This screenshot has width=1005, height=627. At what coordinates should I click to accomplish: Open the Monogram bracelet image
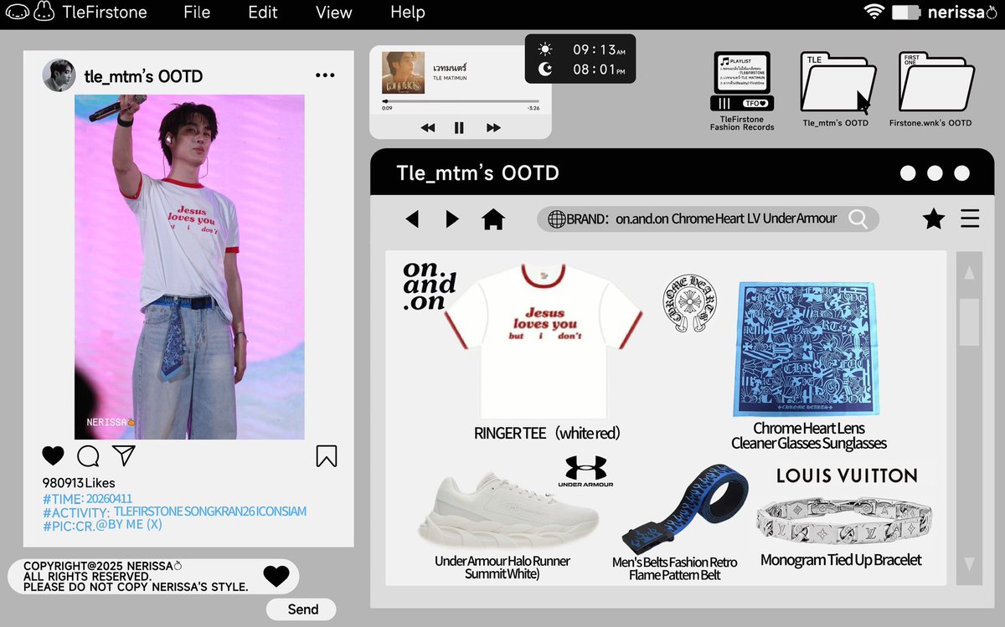(x=843, y=520)
